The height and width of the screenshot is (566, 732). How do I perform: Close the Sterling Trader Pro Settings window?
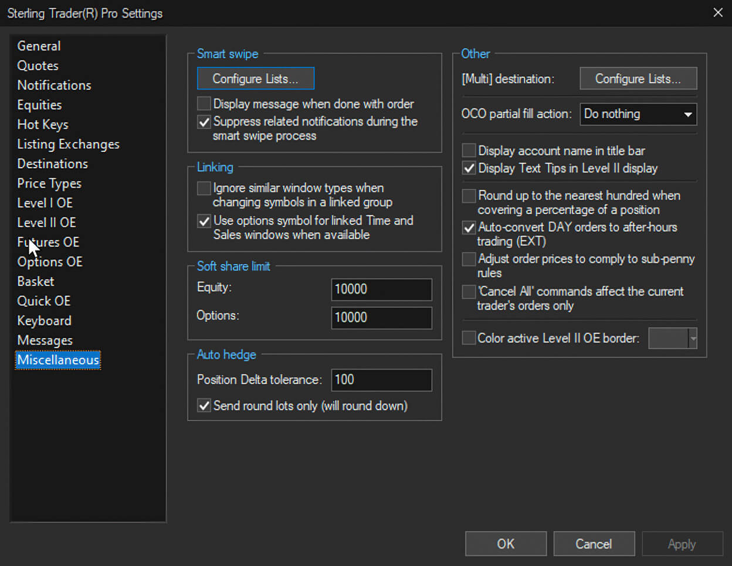[x=718, y=13]
